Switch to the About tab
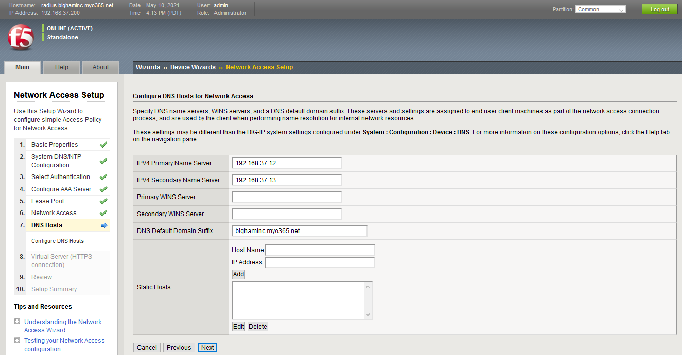Image resolution: width=682 pixels, height=355 pixels. [x=100, y=67]
